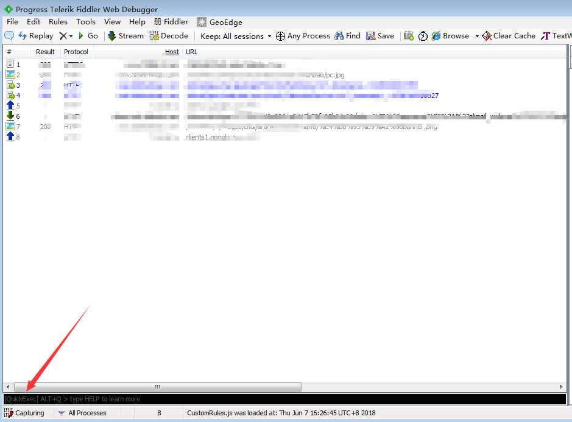Sort sessions by Result column
Image resolution: width=572 pixels, height=422 pixels.
point(45,52)
